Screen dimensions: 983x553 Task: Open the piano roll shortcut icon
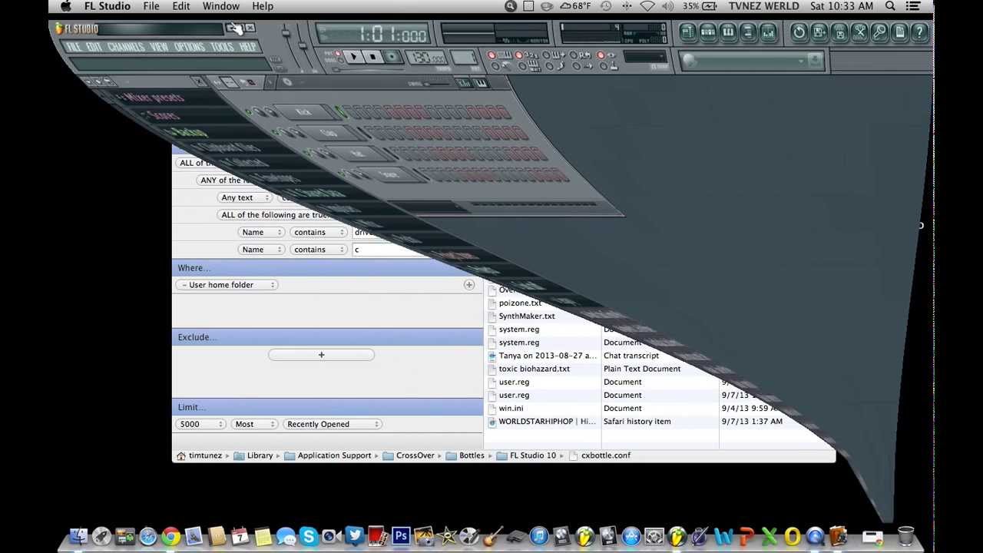click(727, 32)
